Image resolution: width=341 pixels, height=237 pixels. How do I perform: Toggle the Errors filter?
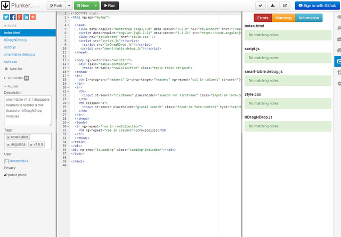(263, 18)
